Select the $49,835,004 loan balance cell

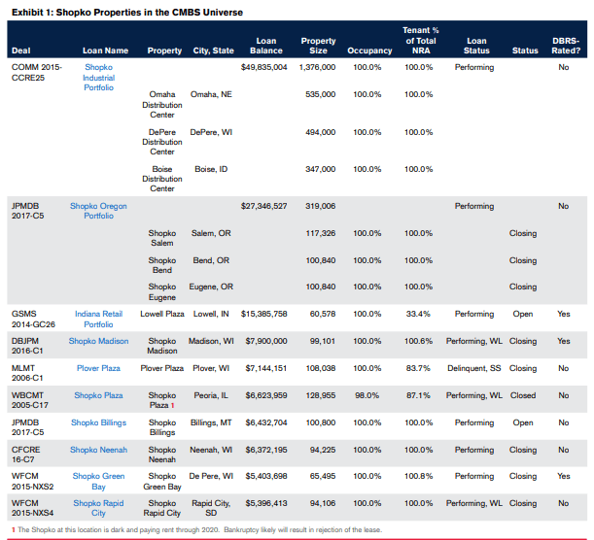tap(263, 67)
